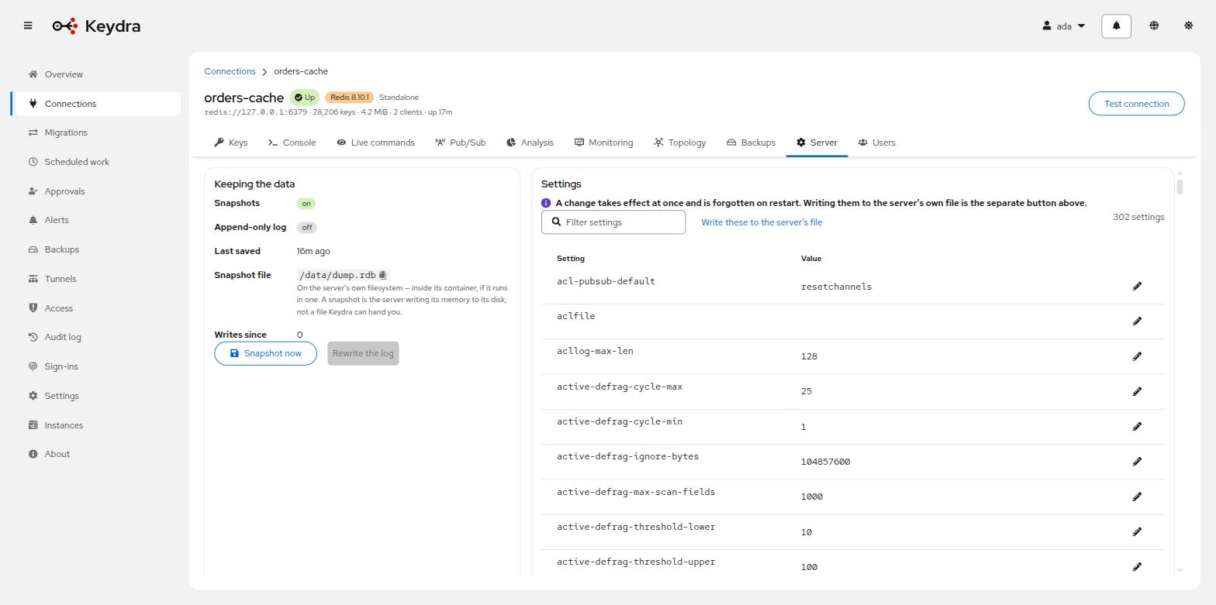Edit active-defrag-threshold-upper with pencil icon
1216x605 pixels.
(x=1137, y=566)
